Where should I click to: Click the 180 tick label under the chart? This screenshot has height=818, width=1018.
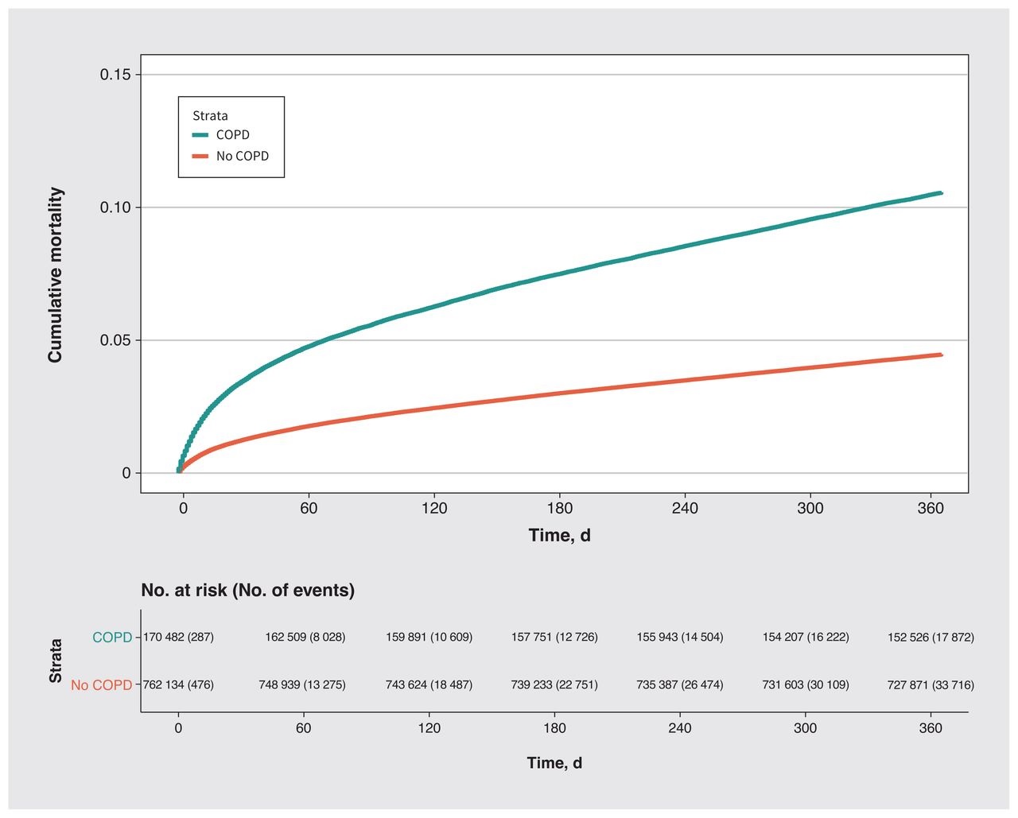(560, 509)
